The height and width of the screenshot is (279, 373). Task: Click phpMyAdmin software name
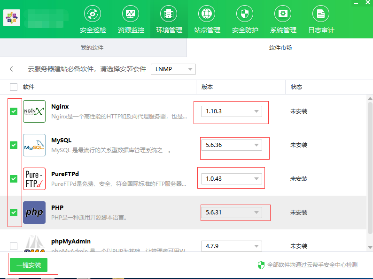click(71, 241)
